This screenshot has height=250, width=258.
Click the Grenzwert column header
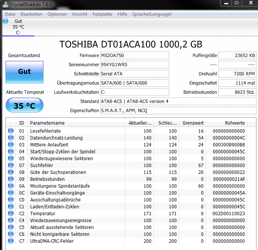[192, 123]
